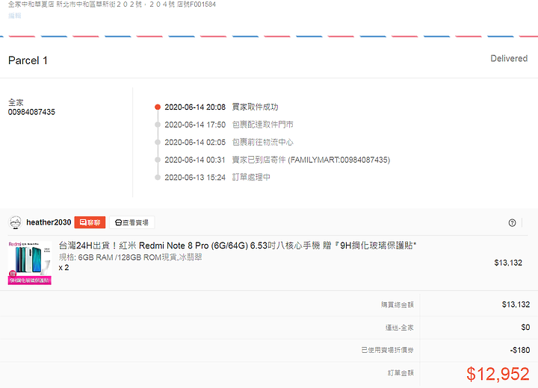Click the Delivered status label

509,59
